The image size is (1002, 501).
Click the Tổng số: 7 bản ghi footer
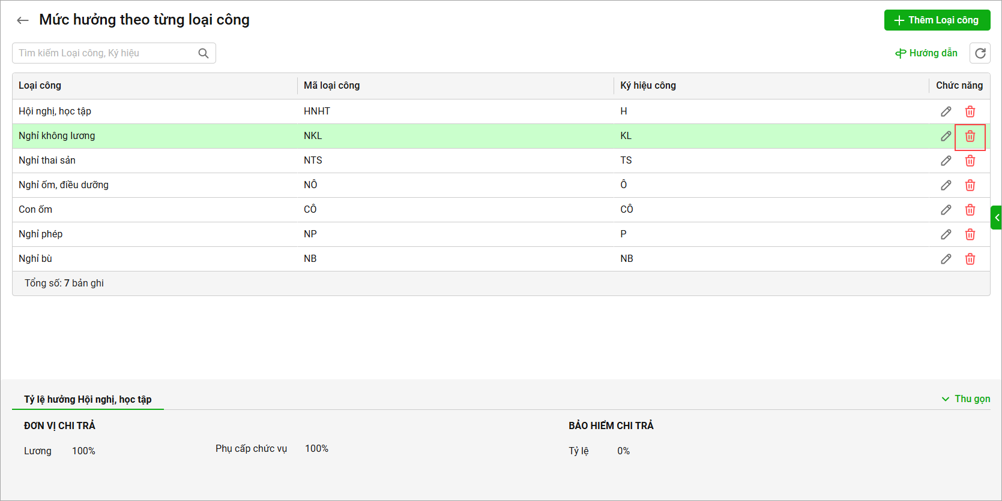coord(64,283)
